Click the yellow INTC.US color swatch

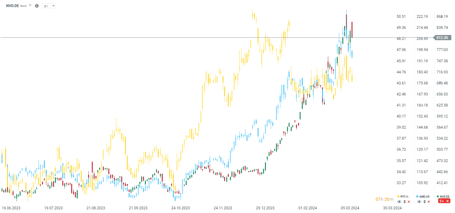399,196
